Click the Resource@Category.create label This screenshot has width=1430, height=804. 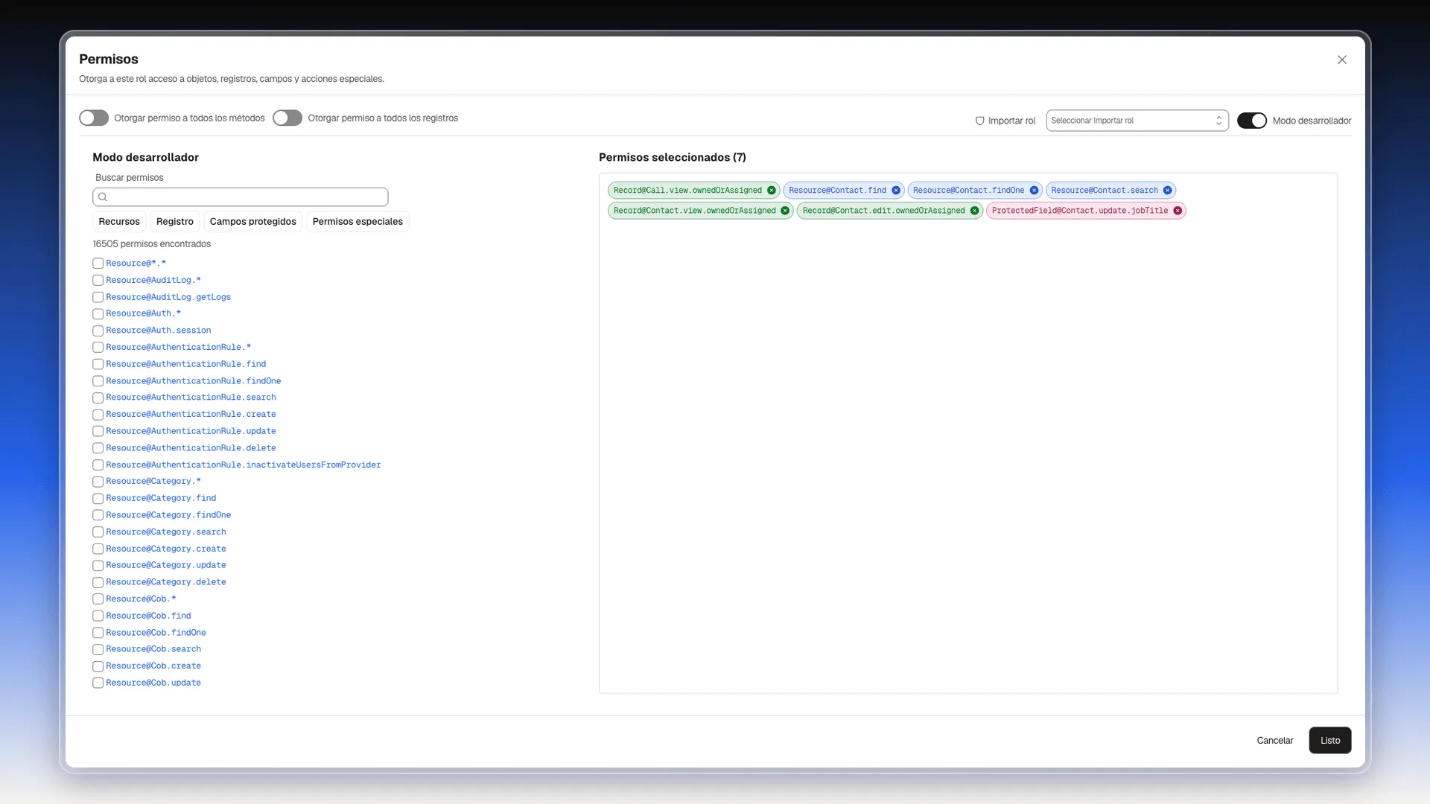click(166, 549)
